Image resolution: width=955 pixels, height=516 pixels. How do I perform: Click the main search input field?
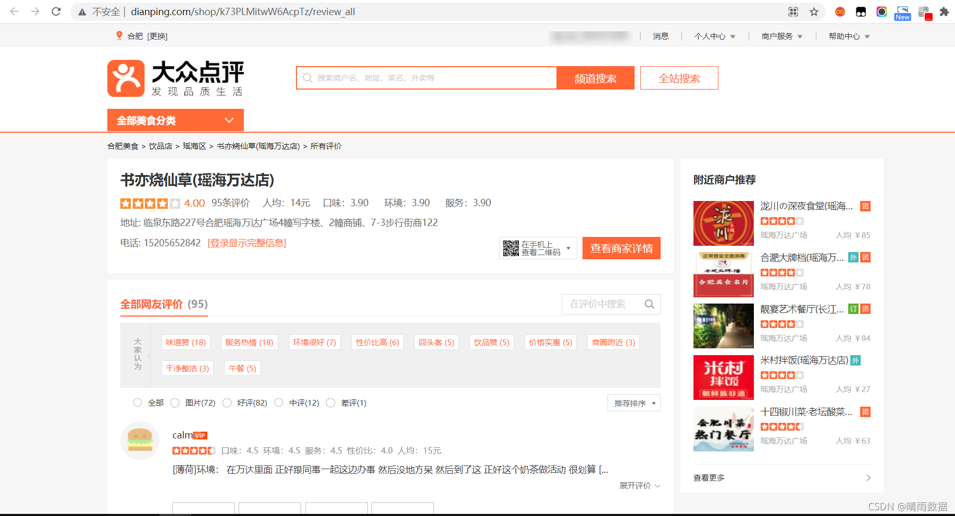click(x=427, y=78)
